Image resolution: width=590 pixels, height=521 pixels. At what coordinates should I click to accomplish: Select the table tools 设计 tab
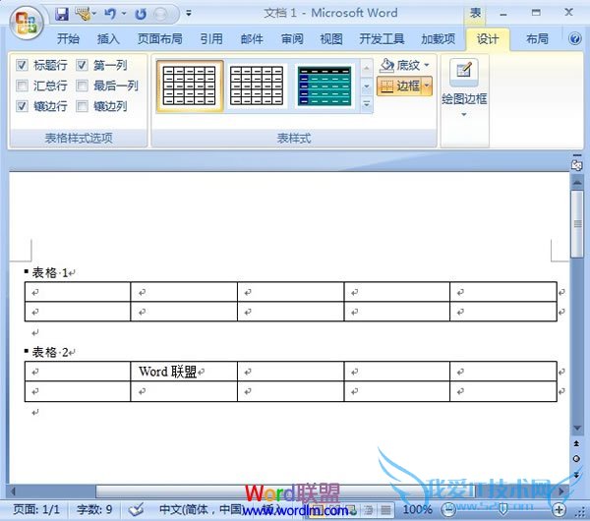click(x=488, y=38)
